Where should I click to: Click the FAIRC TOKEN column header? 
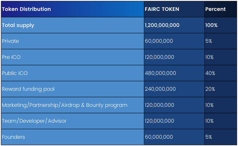[162, 9]
